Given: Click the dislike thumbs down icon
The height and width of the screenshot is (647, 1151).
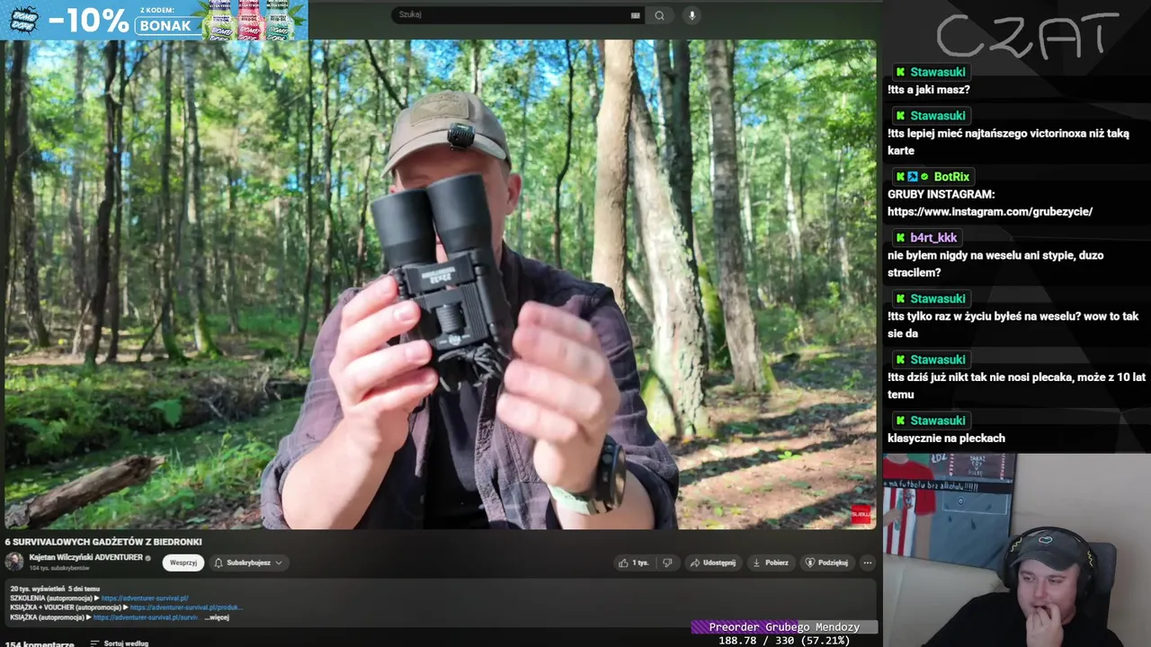Looking at the screenshot, I should (667, 563).
